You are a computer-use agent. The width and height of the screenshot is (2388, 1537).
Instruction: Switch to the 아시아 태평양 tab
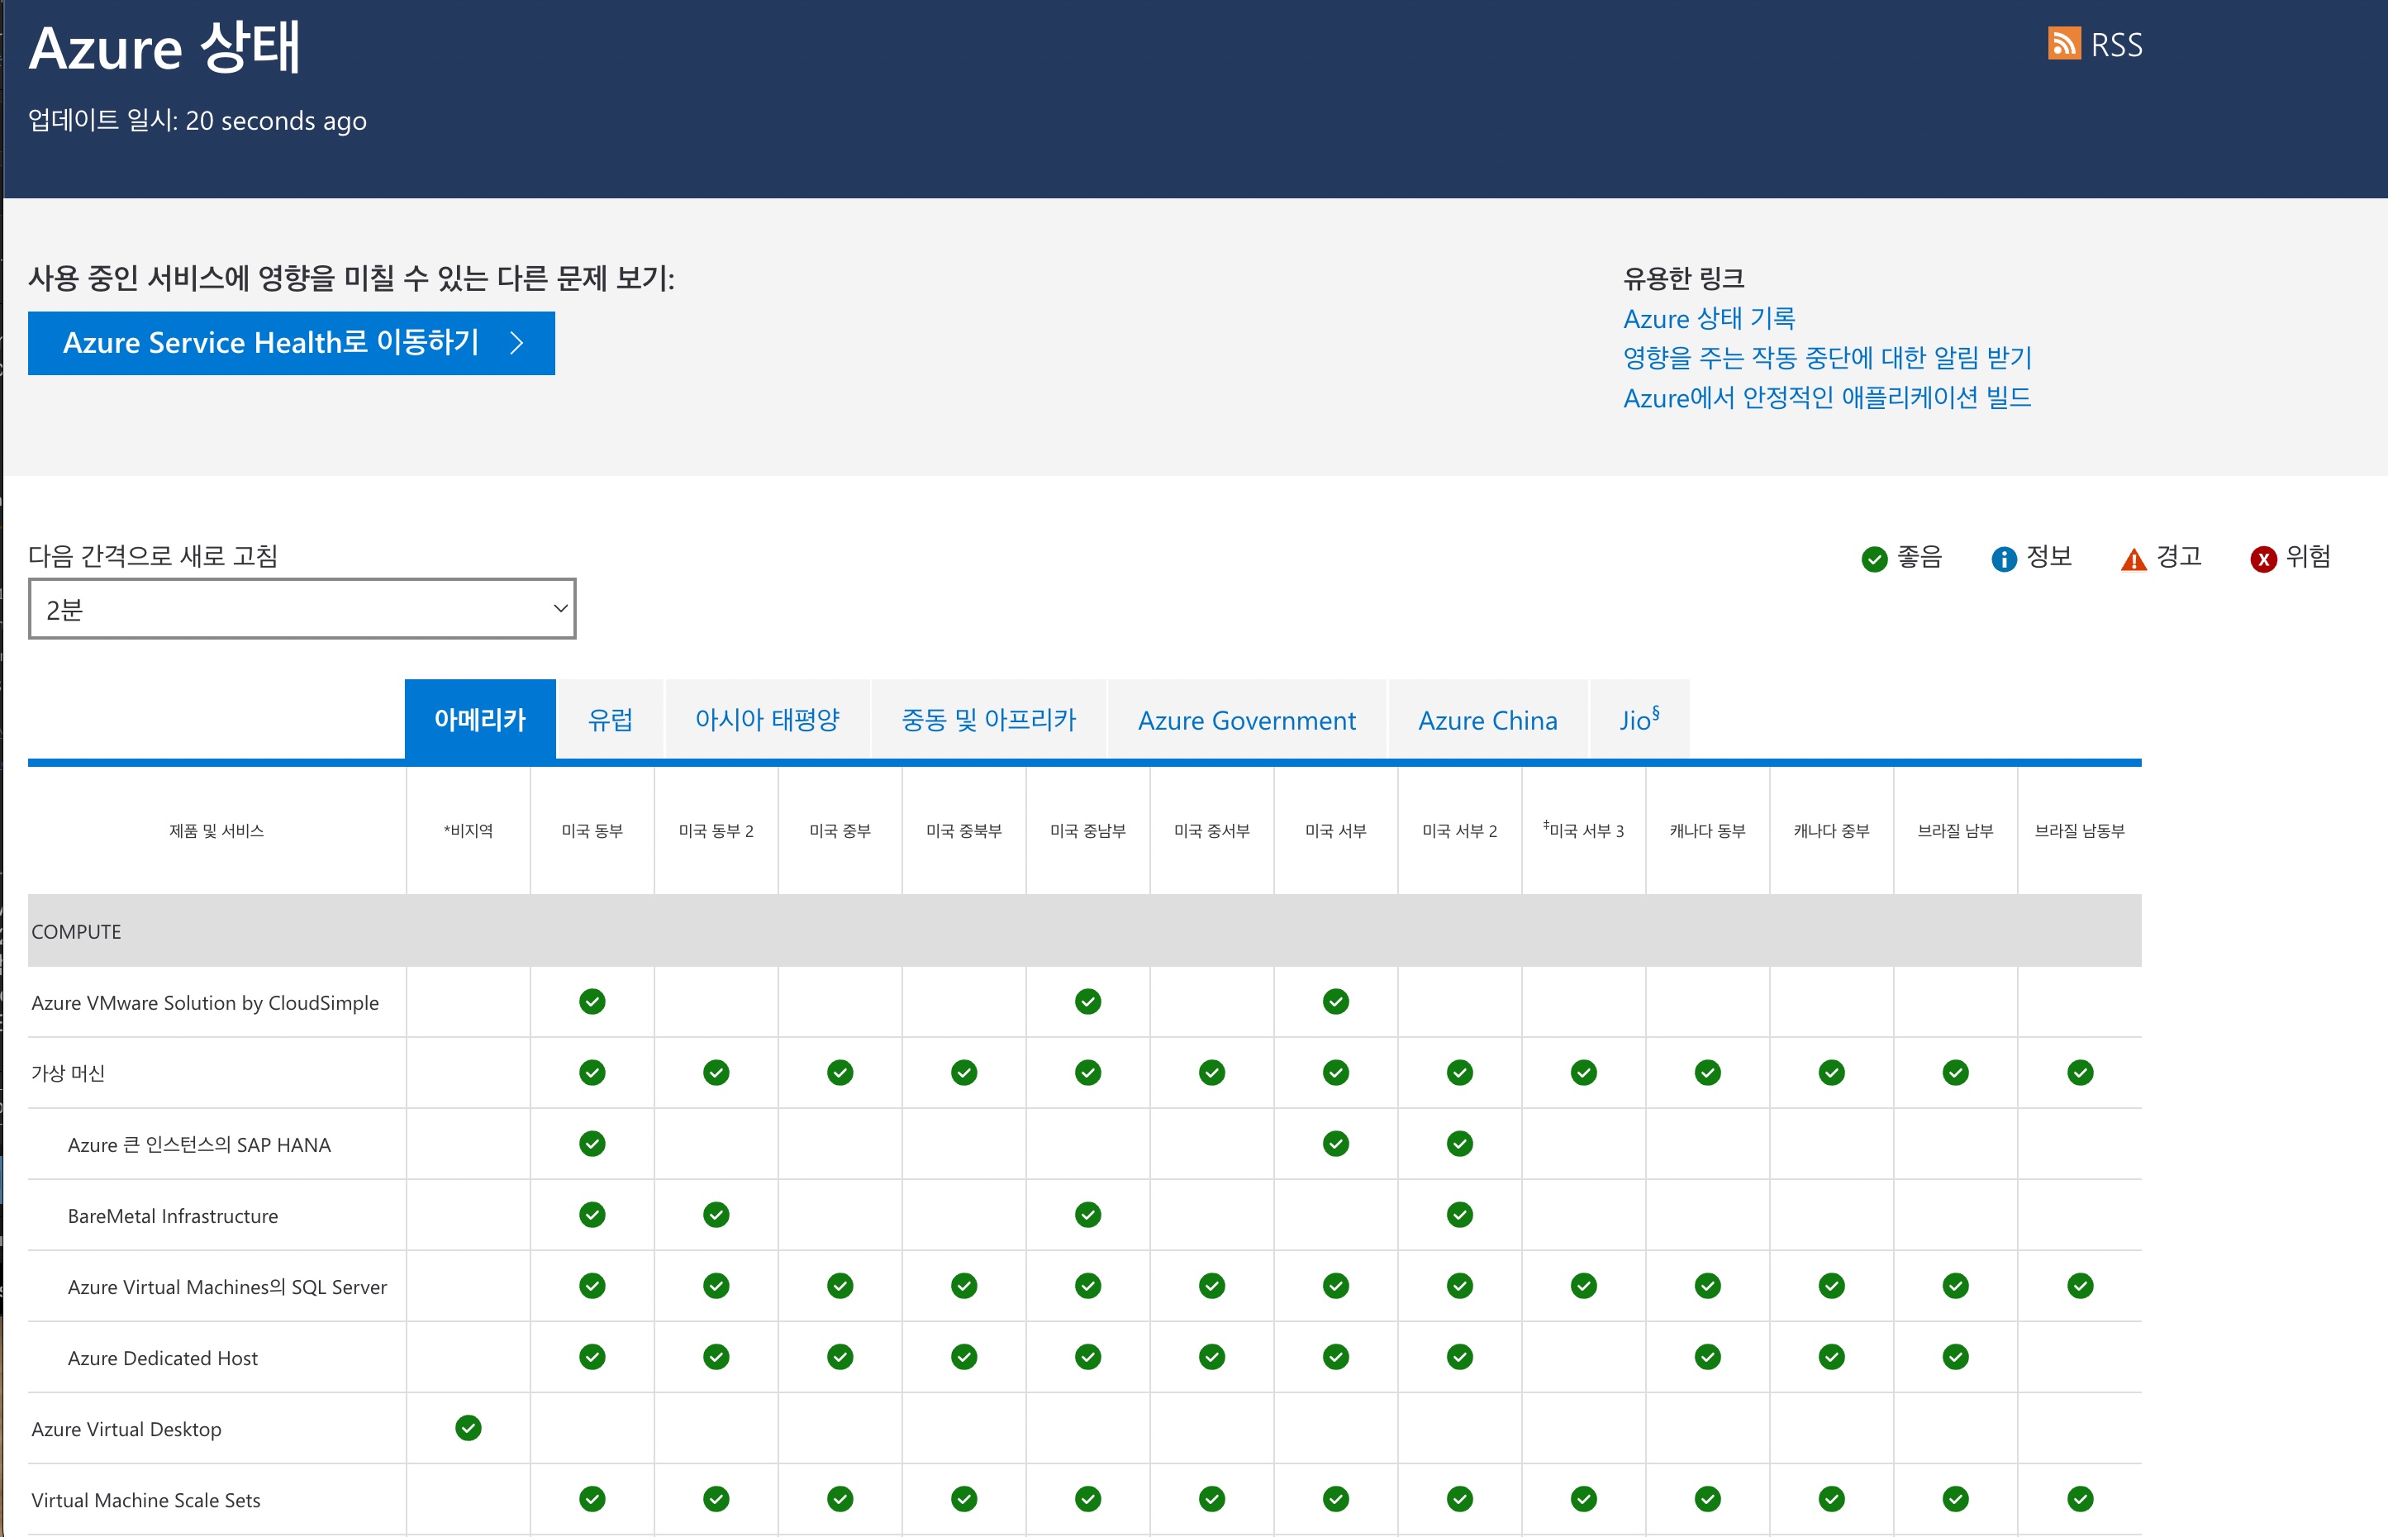[x=768, y=720]
